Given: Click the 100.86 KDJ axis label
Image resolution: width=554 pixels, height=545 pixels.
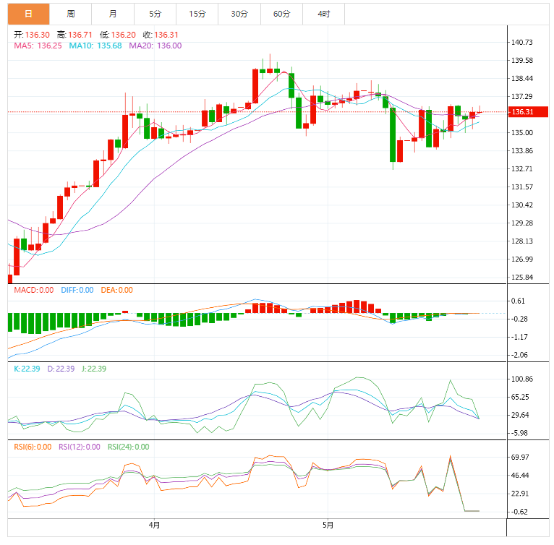Looking at the screenshot, I should [x=522, y=379].
